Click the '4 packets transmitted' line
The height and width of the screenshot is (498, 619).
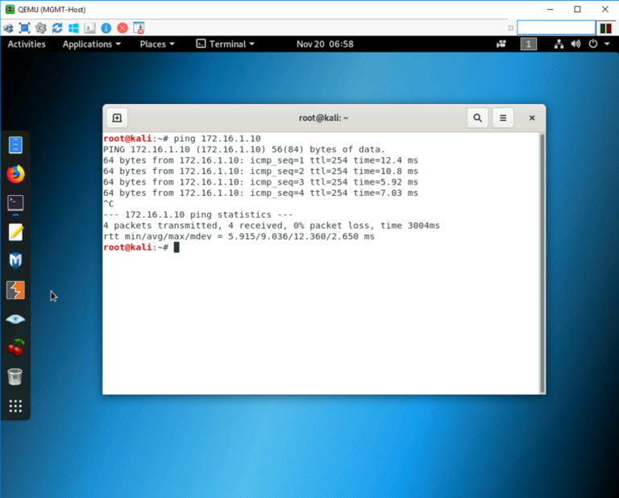coord(271,226)
